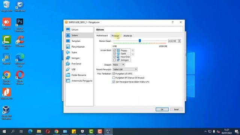Toggle Fungsikan I/O APIC checkbox
Viewport: 240px width, 135px height.
(114, 73)
